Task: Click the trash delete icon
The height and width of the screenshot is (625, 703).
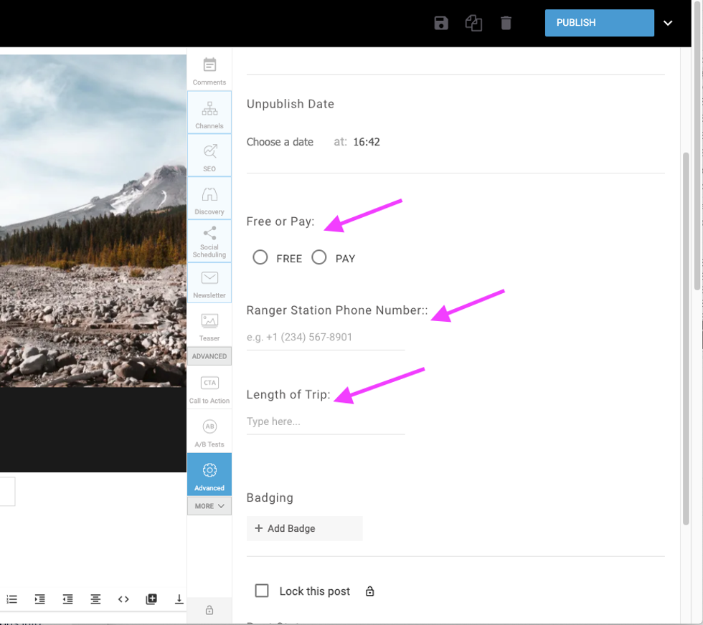Action: point(506,23)
